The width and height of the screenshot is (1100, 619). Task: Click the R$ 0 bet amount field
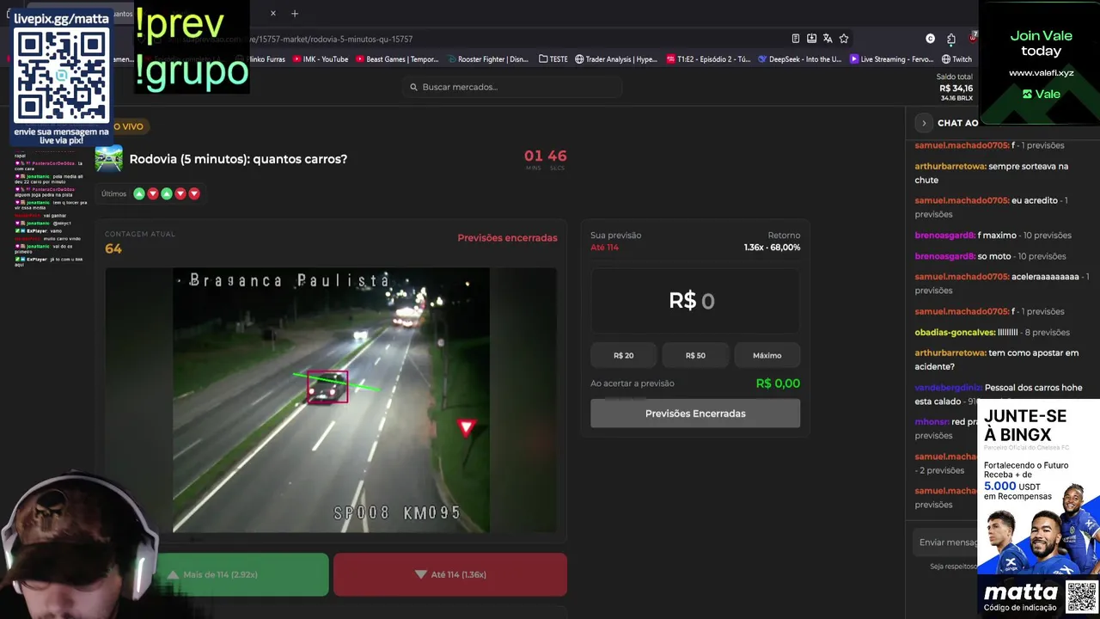(694, 301)
